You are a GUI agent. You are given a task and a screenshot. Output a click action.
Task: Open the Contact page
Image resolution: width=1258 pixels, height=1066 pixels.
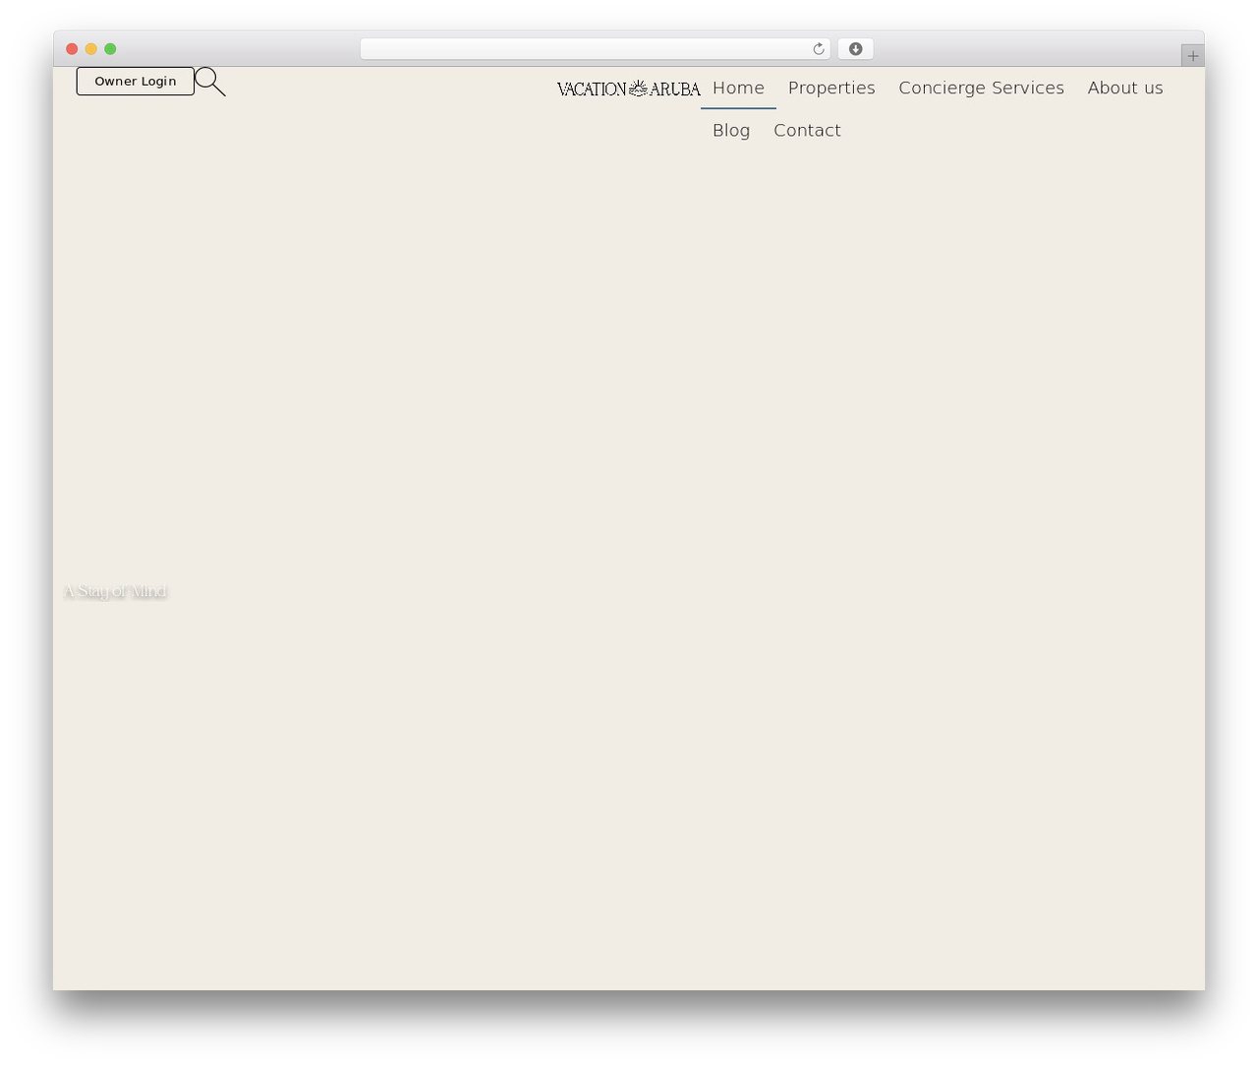(807, 130)
